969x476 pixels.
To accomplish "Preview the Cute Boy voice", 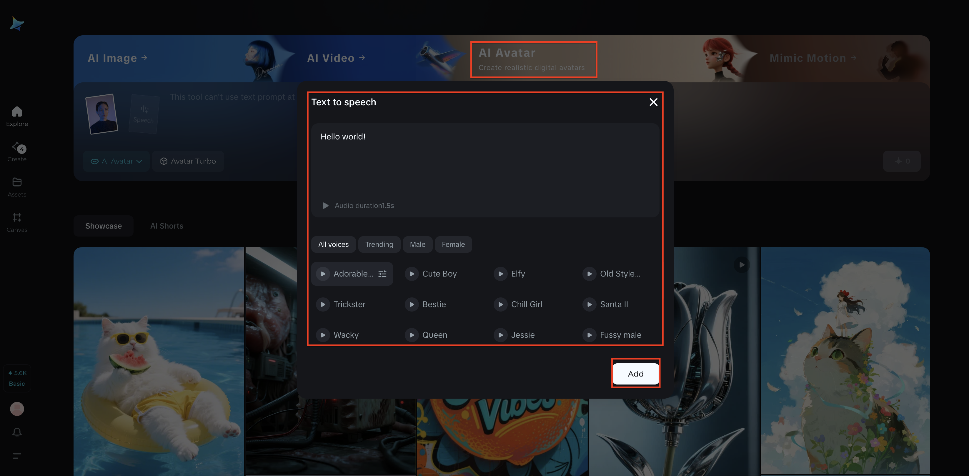I will 412,274.
